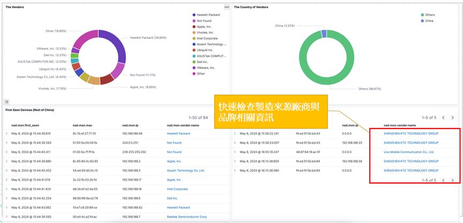Expand row with IP 192.168.188.2
463x223 pixels.
pyautogui.click(x=6, y=161)
